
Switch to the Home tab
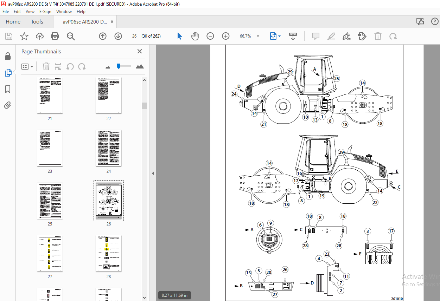tap(13, 22)
